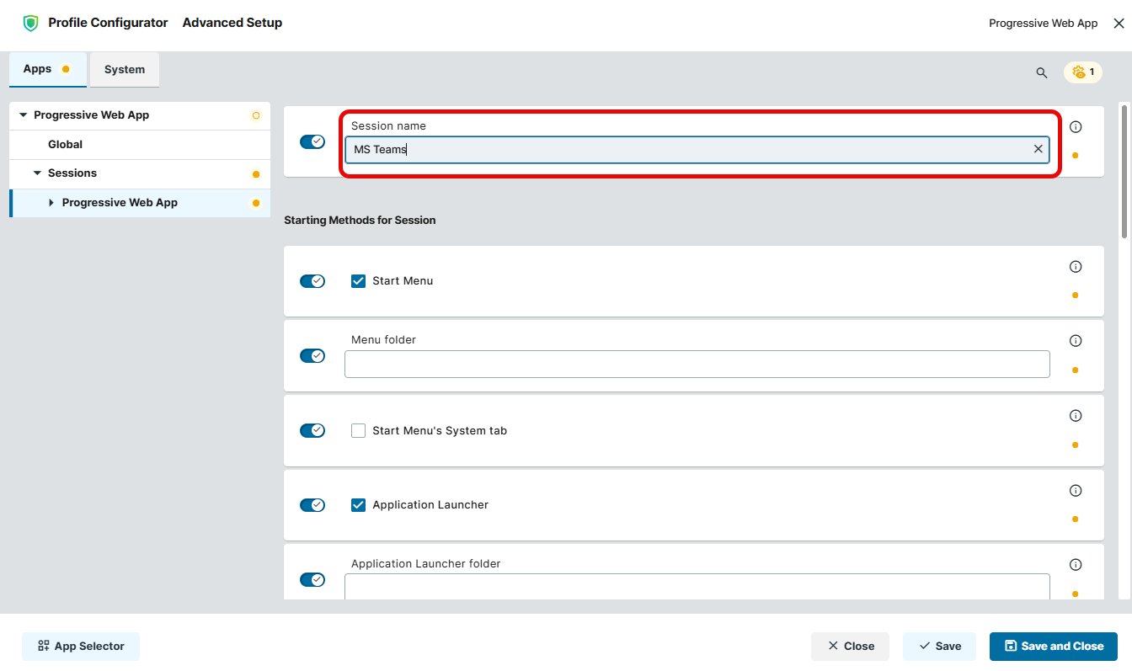This screenshot has width=1132, height=671.
Task: Toggle the Start Menu activation switch
Action: click(x=312, y=281)
